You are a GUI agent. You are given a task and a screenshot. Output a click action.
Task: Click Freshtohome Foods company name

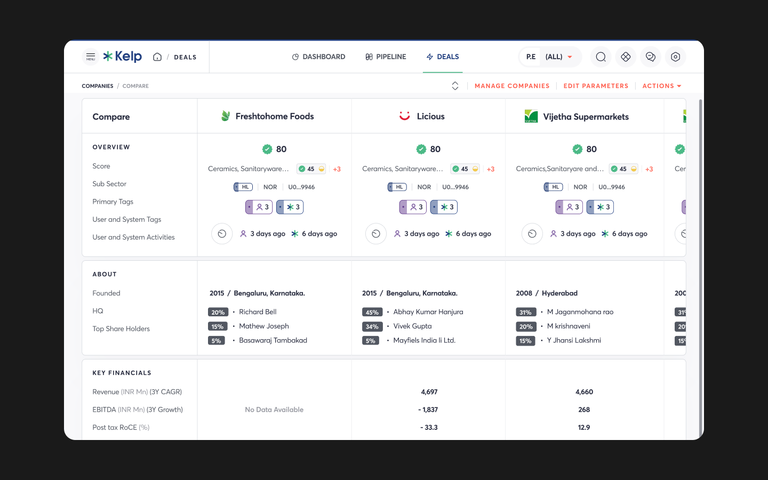click(275, 116)
